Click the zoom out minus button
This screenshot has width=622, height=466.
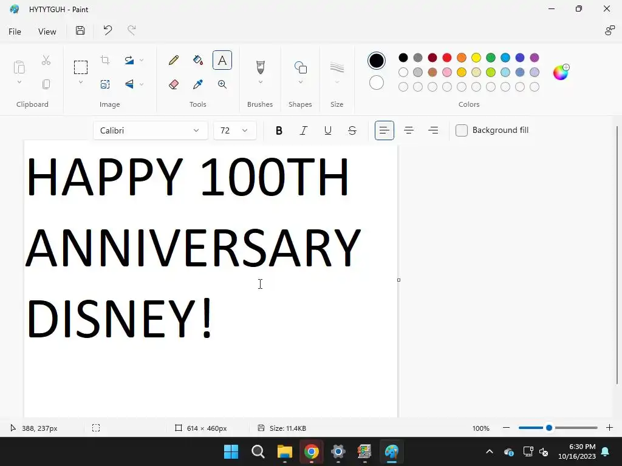pos(506,428)
